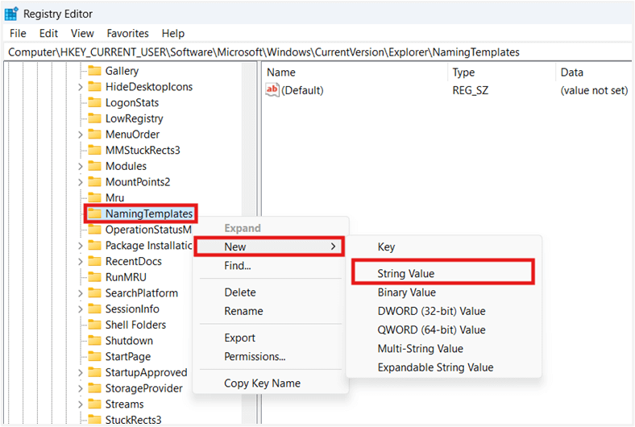Choose String Value from New submenu
Screen dimensions: 635x427
(443, 273)
